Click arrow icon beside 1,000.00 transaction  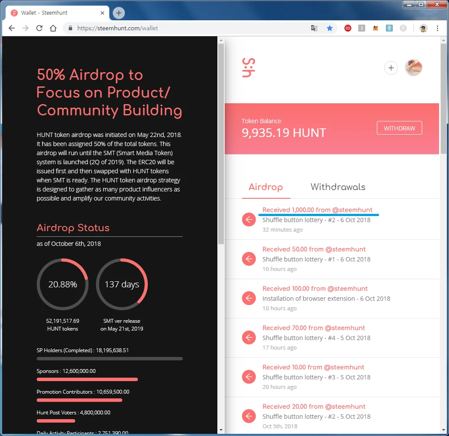tap(249, 220)
